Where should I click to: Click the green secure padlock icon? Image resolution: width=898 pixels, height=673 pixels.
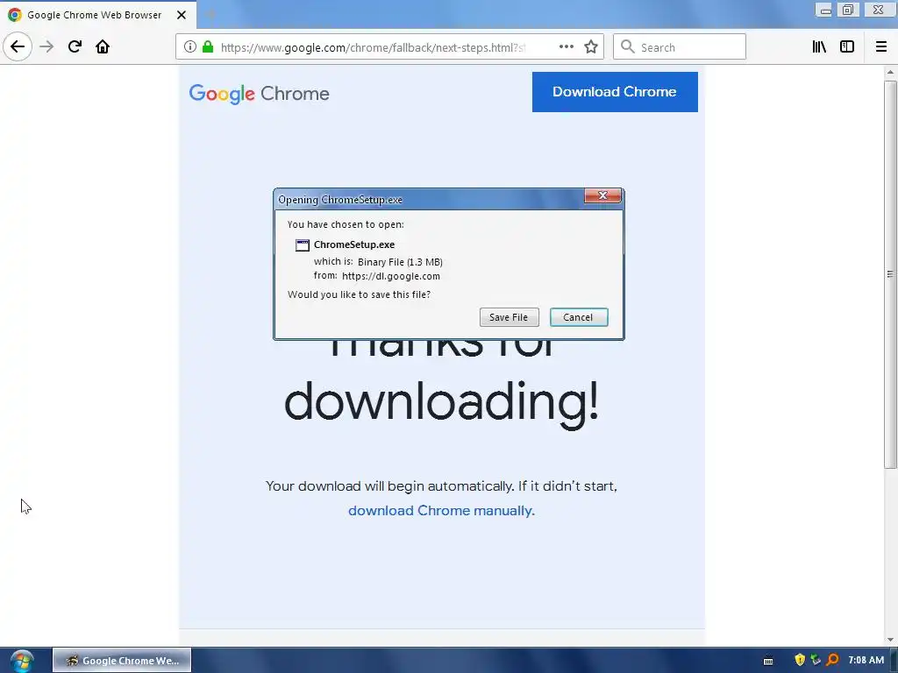[x=208, y=47]
